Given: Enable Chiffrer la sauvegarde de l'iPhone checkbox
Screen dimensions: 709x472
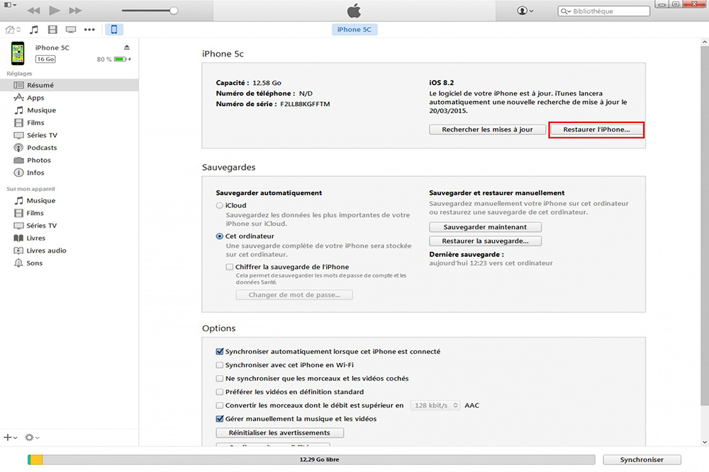Looking at the screenshot, I should [229, 267].
